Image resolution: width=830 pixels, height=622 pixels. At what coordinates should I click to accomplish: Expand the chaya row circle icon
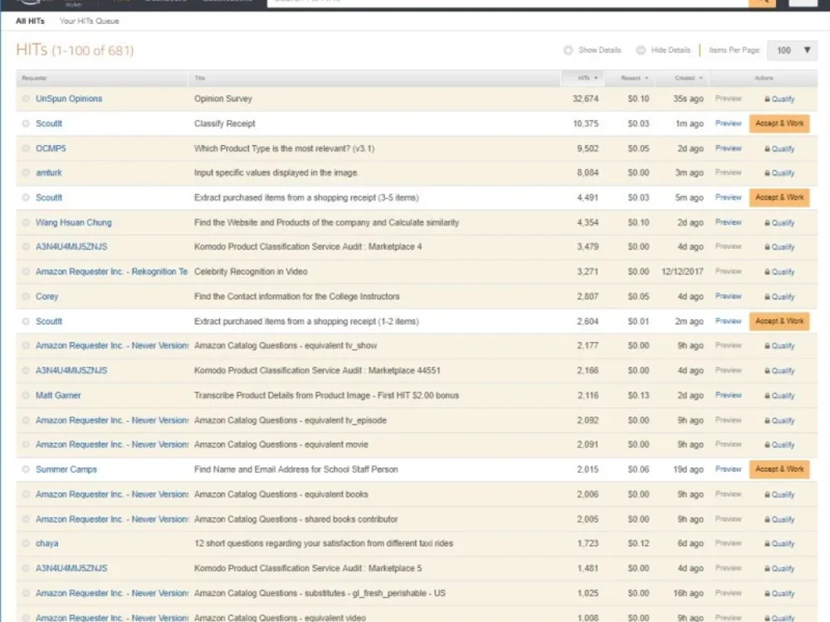point(26,544)
